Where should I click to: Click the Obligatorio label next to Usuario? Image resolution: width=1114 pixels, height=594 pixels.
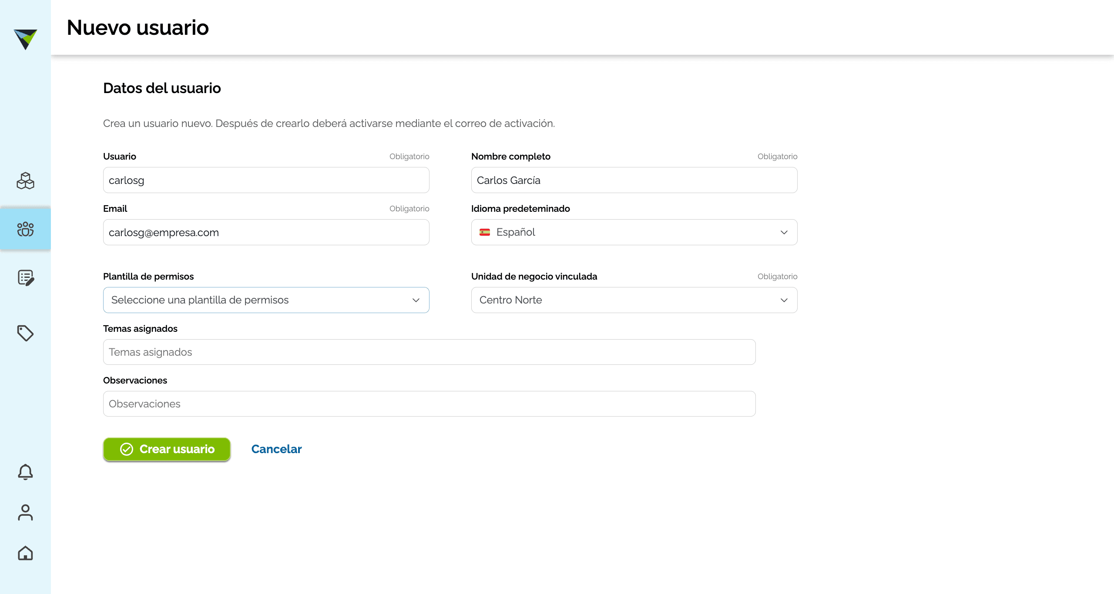coord(409,157)
